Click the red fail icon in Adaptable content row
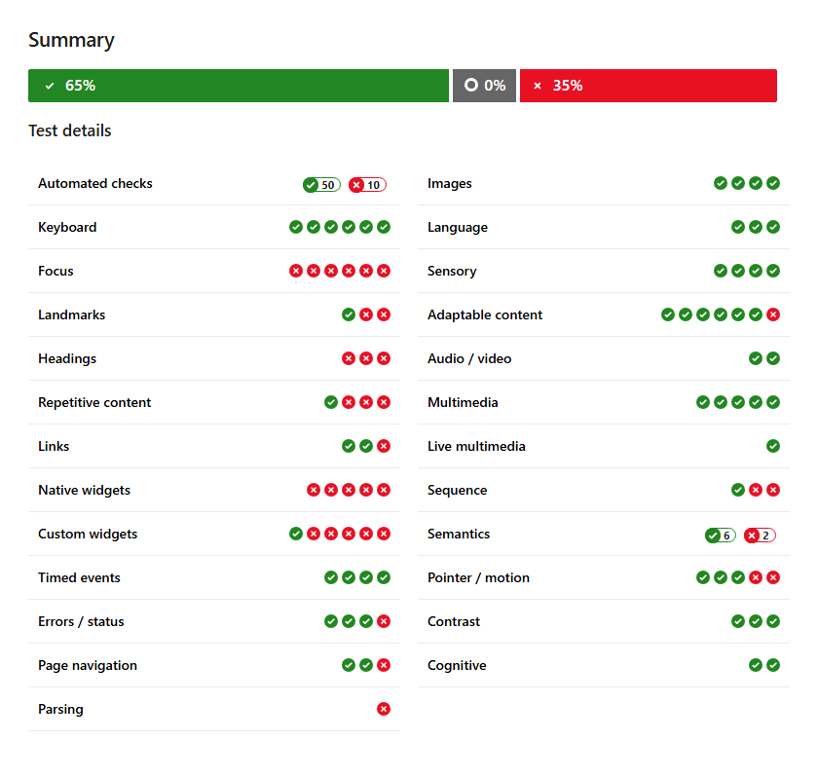The width and height of the screenshot is (818, 777). pyautogui.click(x=773, y=314)
